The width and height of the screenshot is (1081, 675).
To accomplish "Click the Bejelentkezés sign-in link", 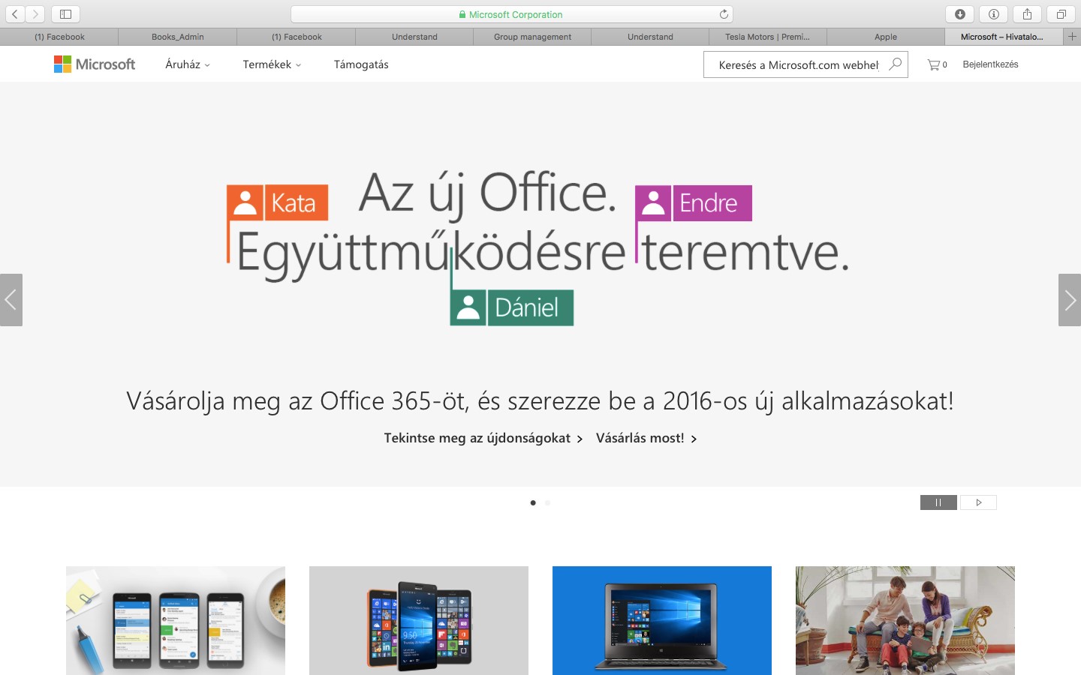I will pyautogui.click(x=990, y=64).
